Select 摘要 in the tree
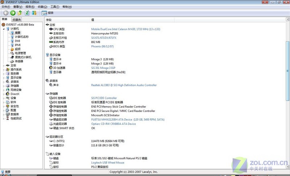 [x=17, y=33]
